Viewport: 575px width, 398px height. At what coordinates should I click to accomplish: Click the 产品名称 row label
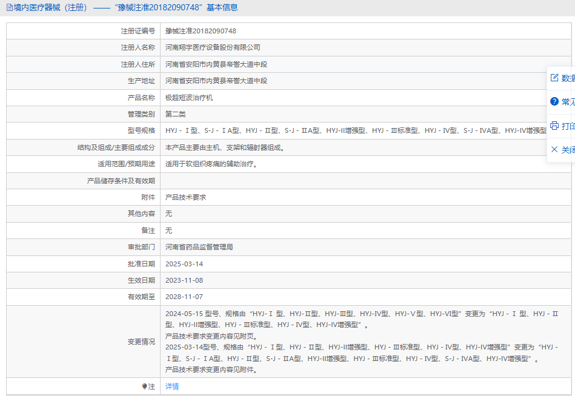(x=141, y=98)
